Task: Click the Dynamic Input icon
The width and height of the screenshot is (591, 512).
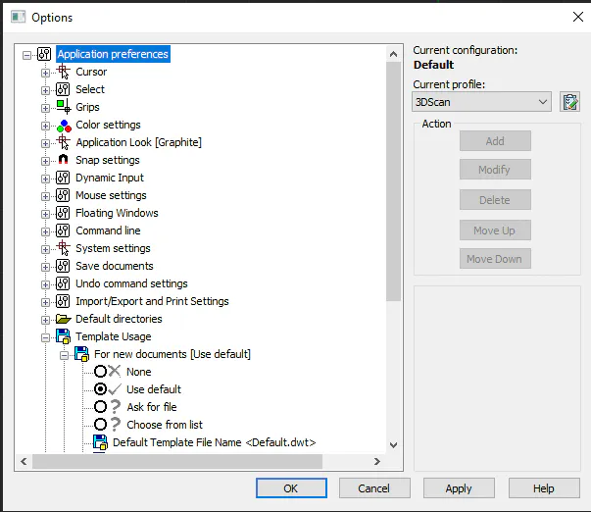Action: pos(63,178)
